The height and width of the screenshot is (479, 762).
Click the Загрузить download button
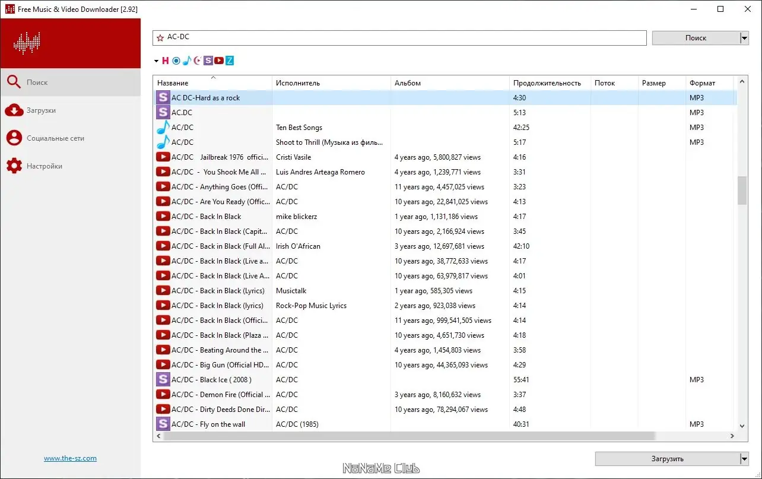(x=667, y=459)
